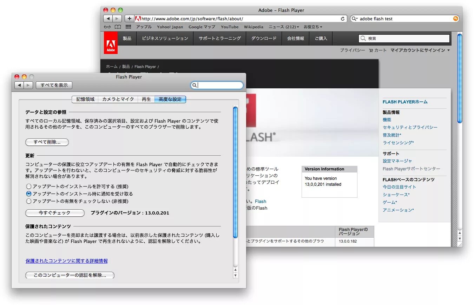Open Top Sites grid icon in bookmarks bar

128,27
